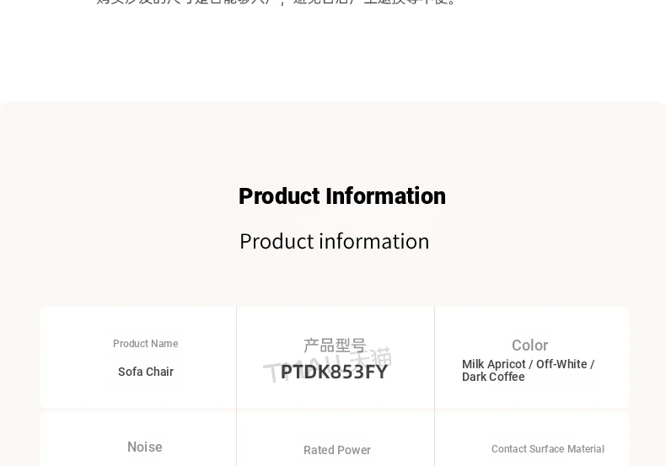Click the bold Product Information heading
This screenshot has width=666, height=466.
pos(342,196)
